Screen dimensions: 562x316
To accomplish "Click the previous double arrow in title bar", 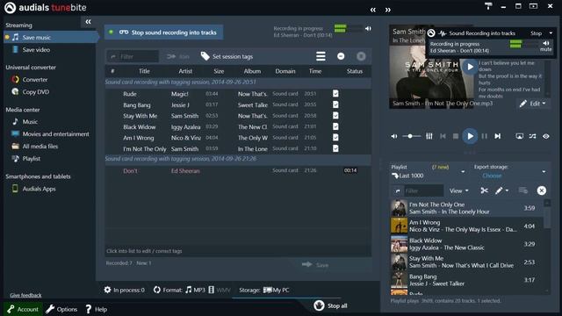I will (373, 10).
